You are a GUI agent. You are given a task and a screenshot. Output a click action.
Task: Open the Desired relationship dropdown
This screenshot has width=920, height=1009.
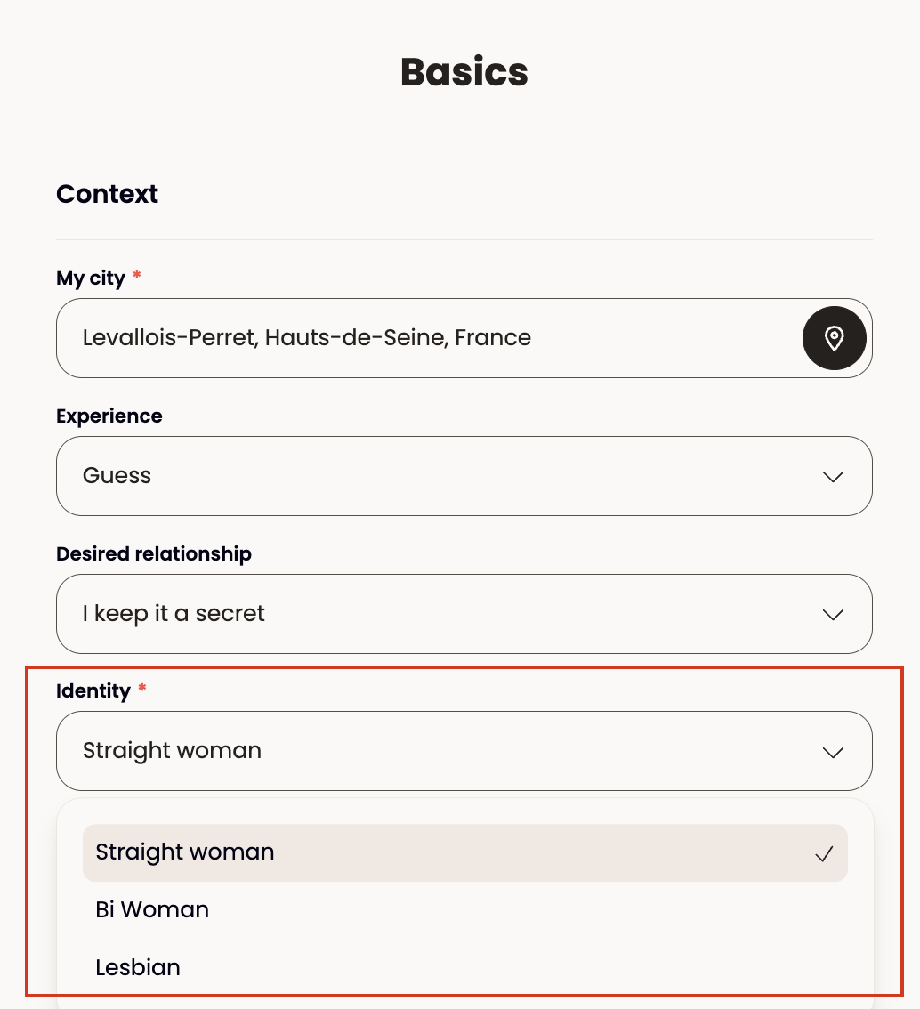click(x=464, y=614)
